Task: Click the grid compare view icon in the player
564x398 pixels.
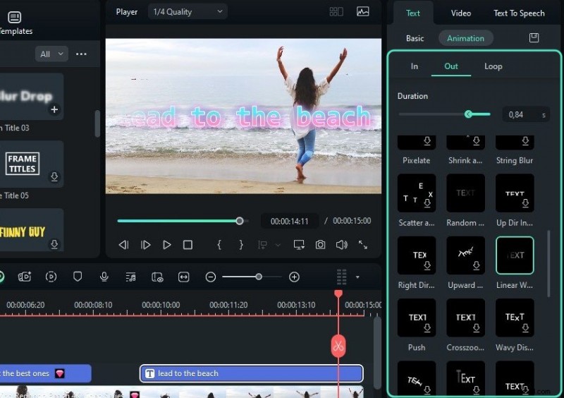Action: (x=336, y=12)
